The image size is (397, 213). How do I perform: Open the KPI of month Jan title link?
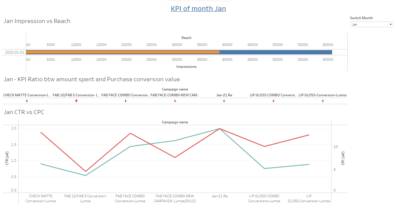[x=198, y=8]
